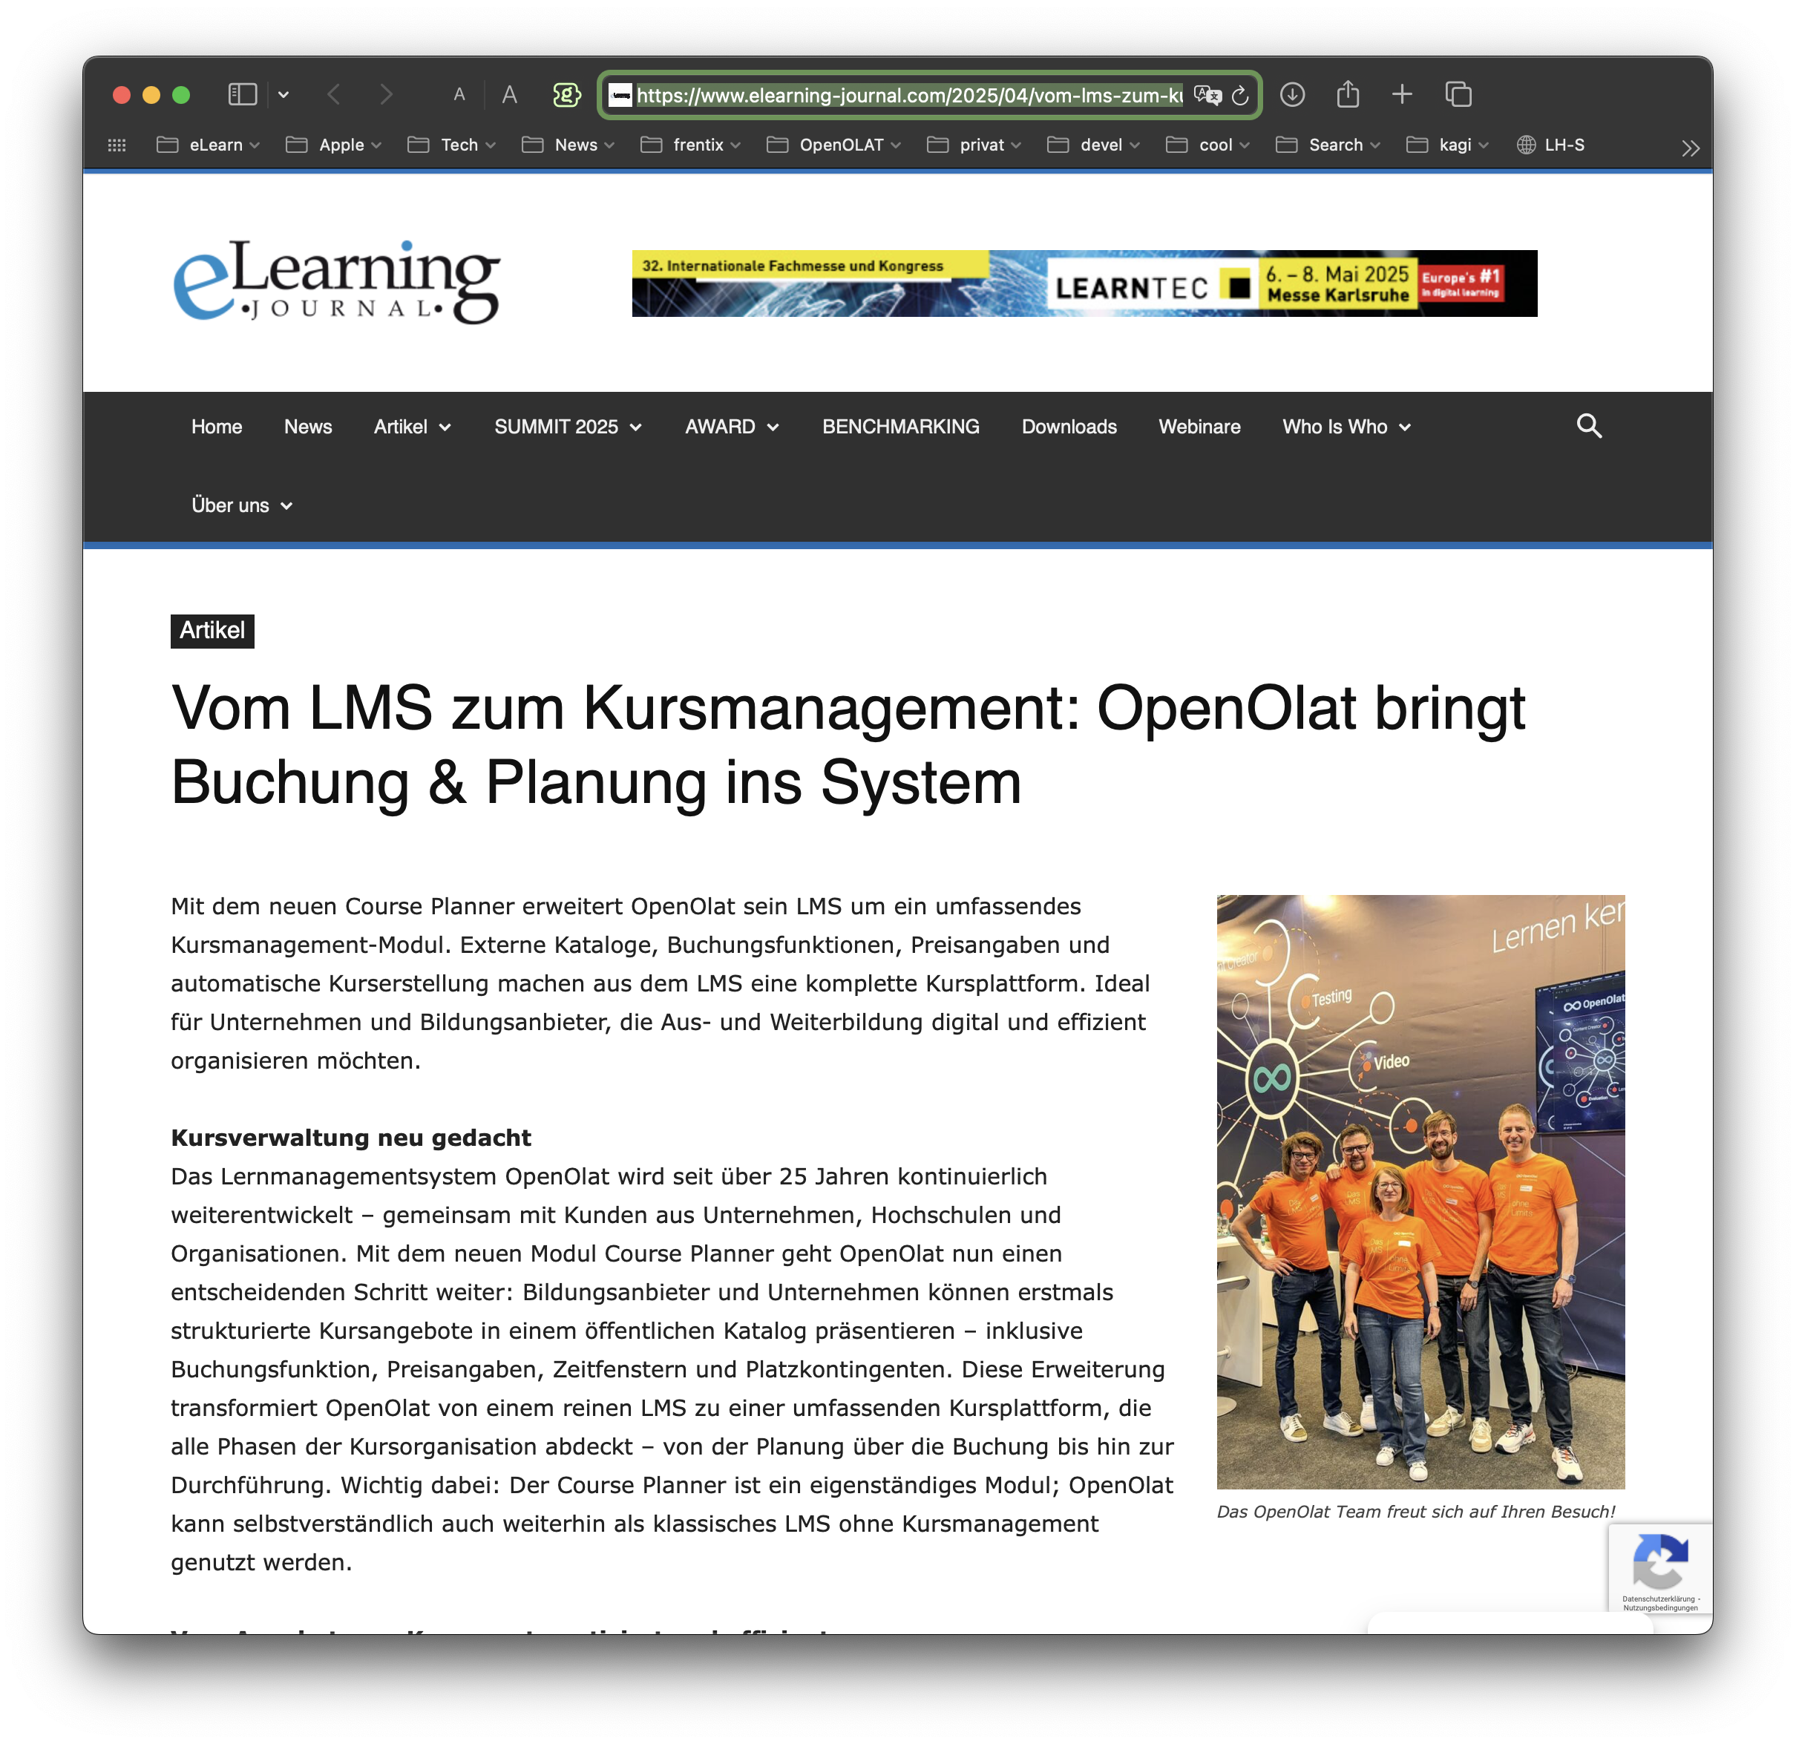Open the Tech bookmarks folder
1796x1744 pixels.
point(452,145)
